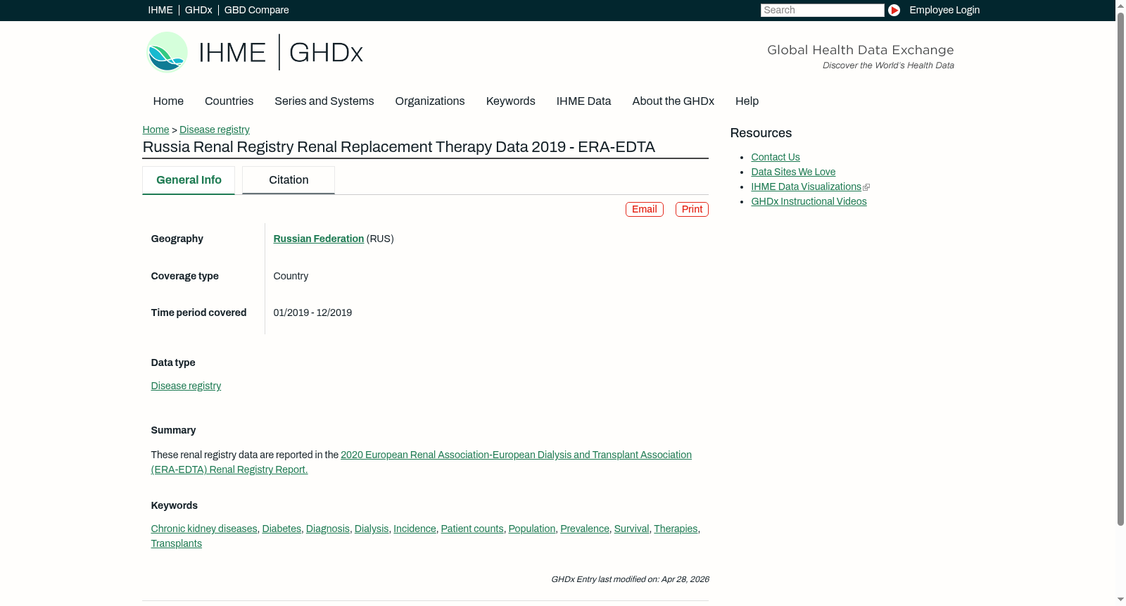Open Diabetes keyword link
Screen dimensions: 1126x606
pyautogui.click(x=281, y=529)
